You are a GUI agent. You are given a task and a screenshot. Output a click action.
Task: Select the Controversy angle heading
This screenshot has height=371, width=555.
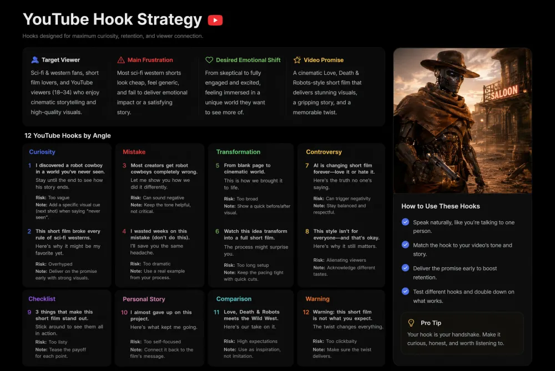pos(324,152)
